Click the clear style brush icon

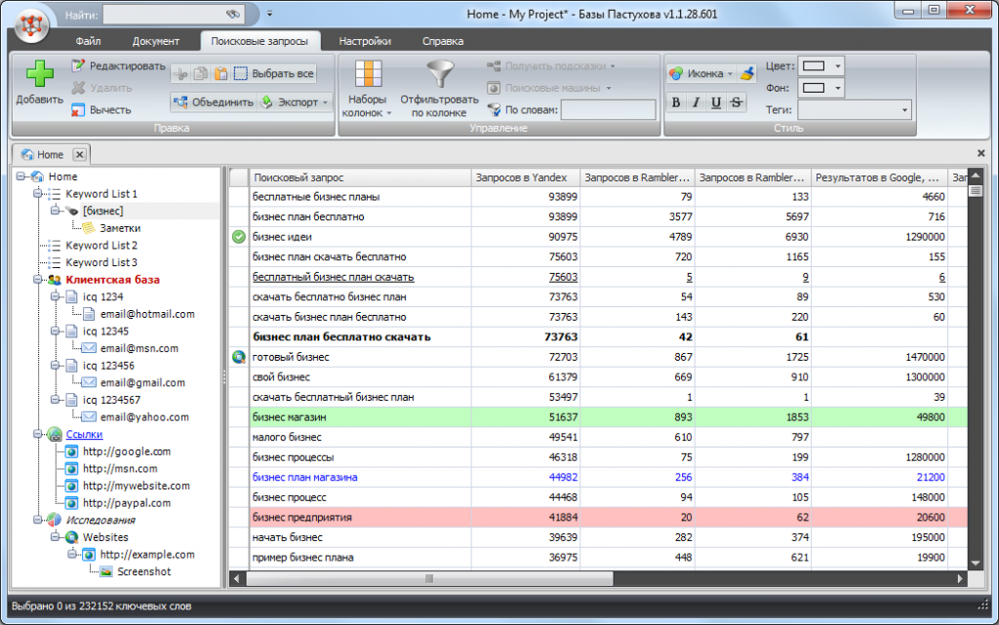747,74
